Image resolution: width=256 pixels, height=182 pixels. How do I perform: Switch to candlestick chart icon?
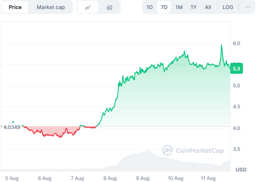109,7
